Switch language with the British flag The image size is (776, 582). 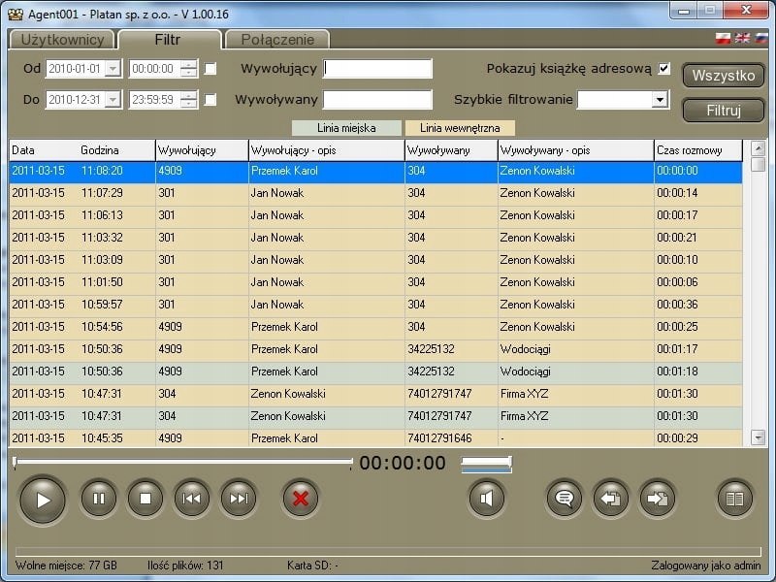(742, 38)
